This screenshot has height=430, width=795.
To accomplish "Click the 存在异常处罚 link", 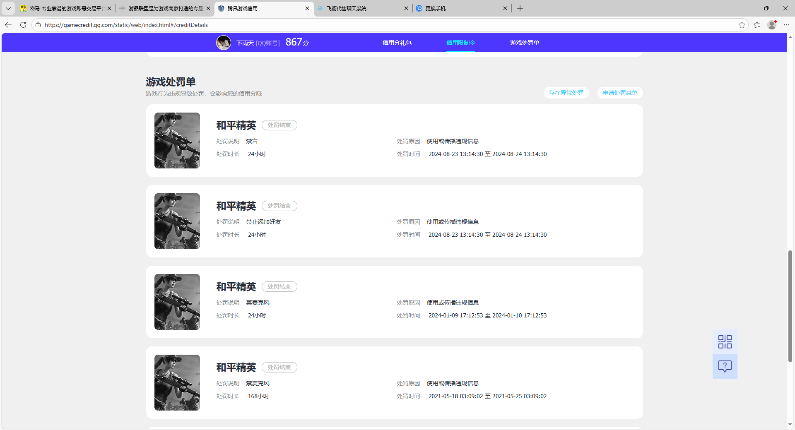I will pyautogui.click(x=566, y=93).
